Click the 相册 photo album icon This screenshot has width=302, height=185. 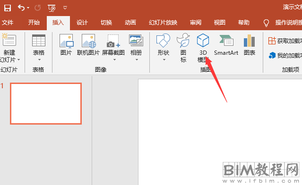[136, 41]
